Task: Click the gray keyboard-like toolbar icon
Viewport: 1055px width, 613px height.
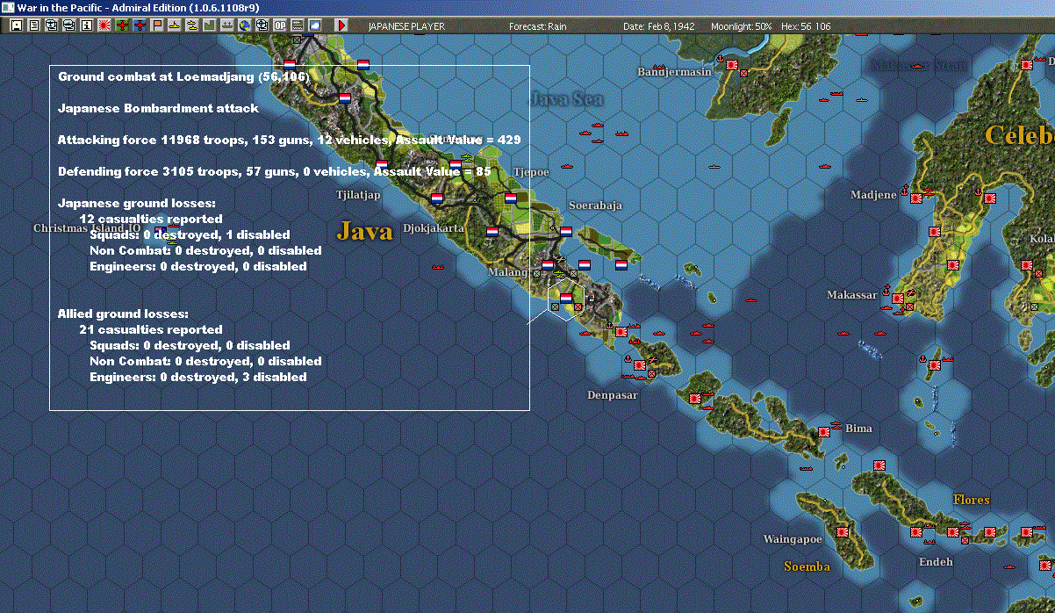Action: pos(297,25)
